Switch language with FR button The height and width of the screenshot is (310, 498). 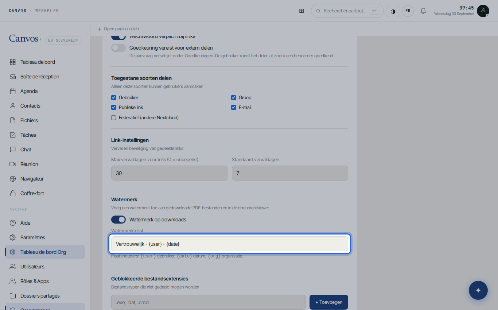pyautogui.click(x=408, y=11)
